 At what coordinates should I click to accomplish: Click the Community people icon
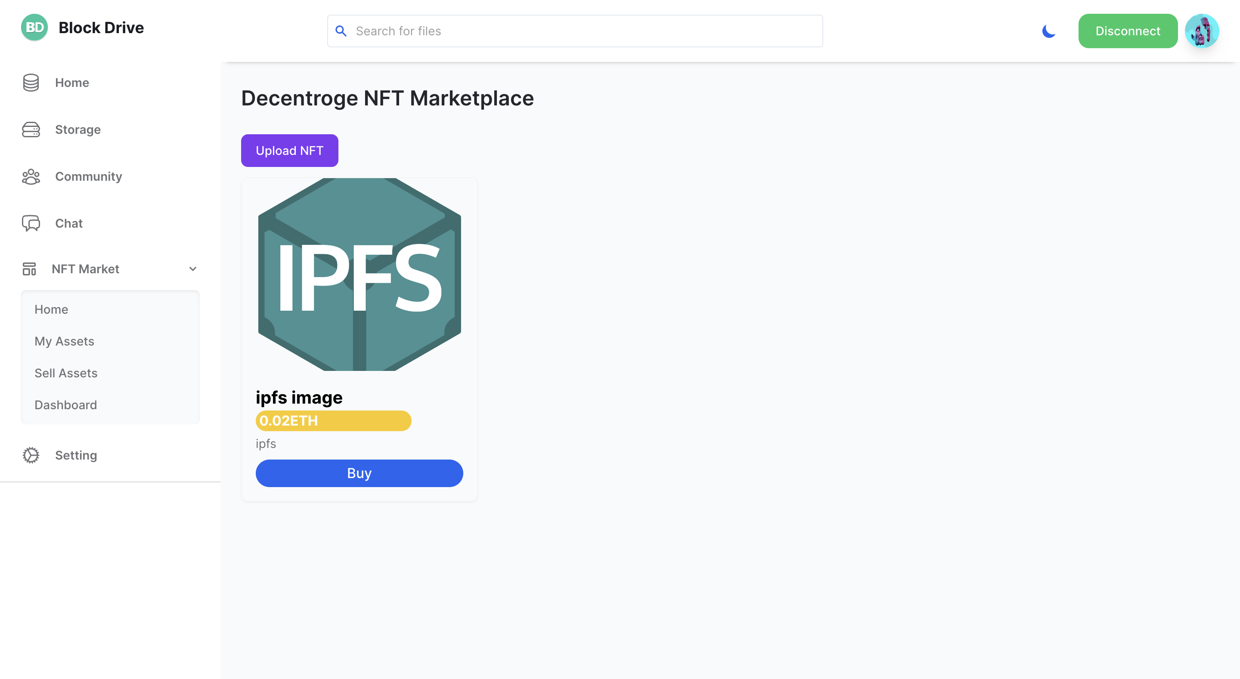pyautogui.click(x=30, y=176)
